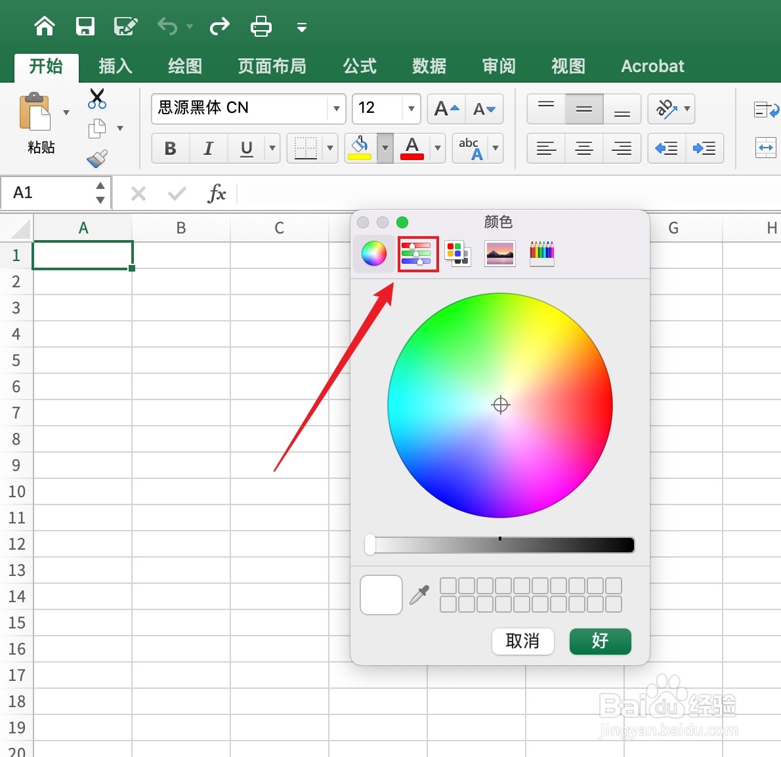Open the Acrobat ribbon tab

652,66
